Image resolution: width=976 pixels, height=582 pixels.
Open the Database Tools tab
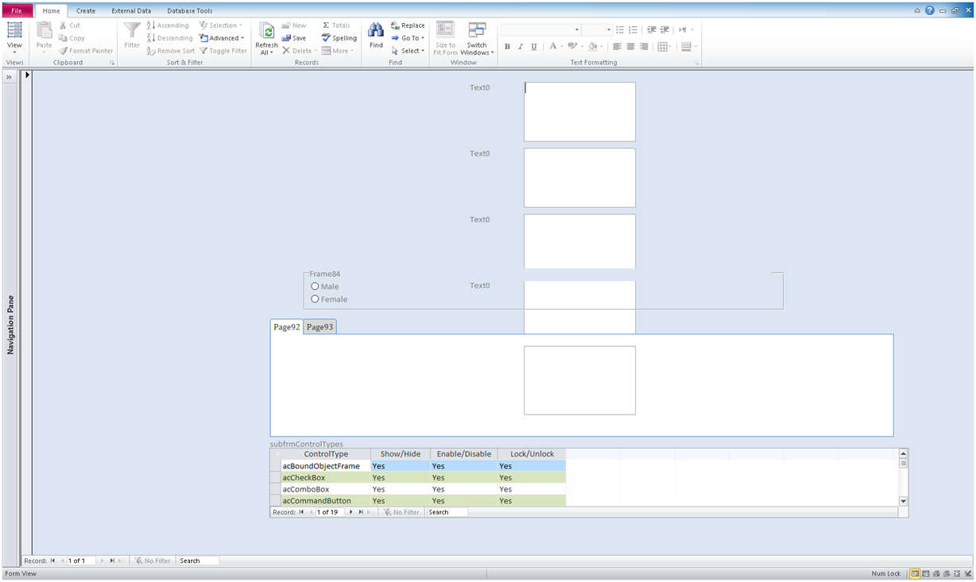pos(190,11)
